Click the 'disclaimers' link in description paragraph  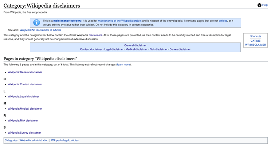pyautogui.click(x=95, y=35)
